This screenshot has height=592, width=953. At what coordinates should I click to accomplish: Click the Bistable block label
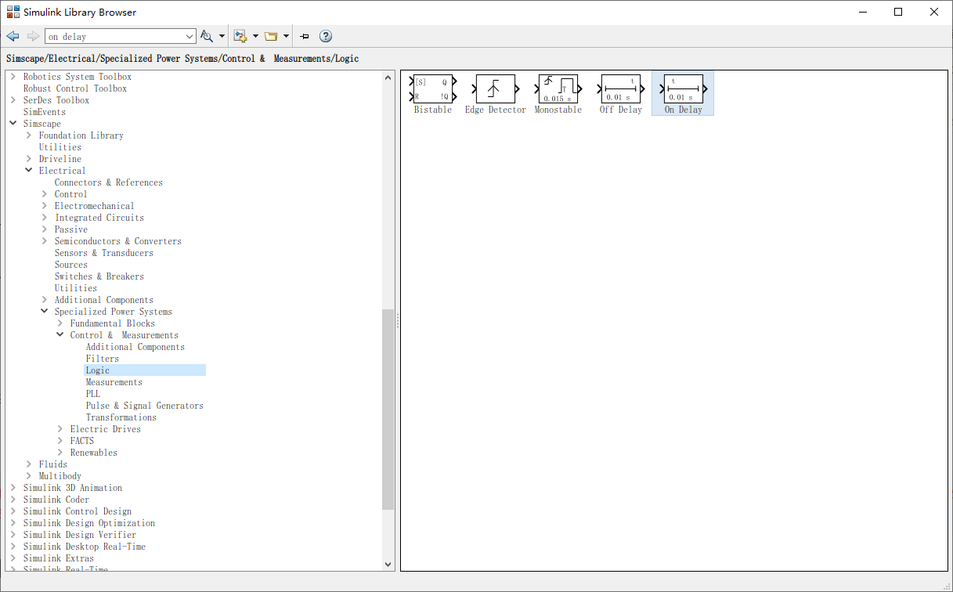click(433, 110)
